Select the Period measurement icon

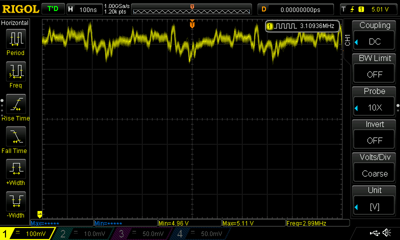[16, 39]
